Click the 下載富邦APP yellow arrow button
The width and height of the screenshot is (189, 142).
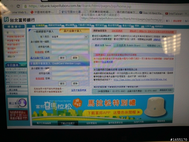(112, 112)
